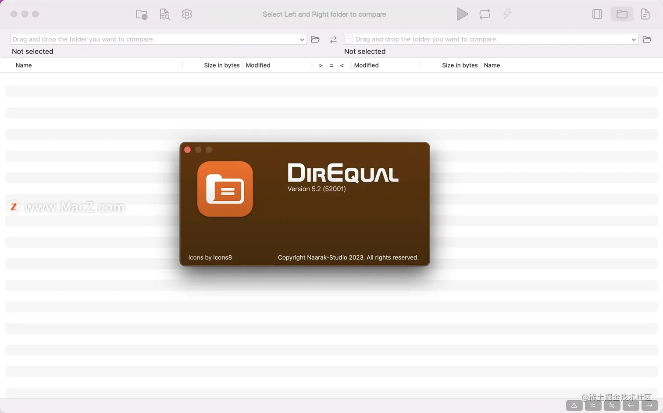Screen dimensions: 663x413
Task: Click Version 5.2 (52001) text
Action: pos(317,189)
